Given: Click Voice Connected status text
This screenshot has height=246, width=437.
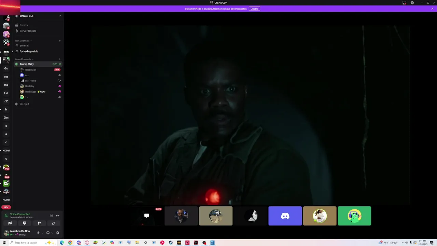Looking at the screenshot, I should (20, 214).
